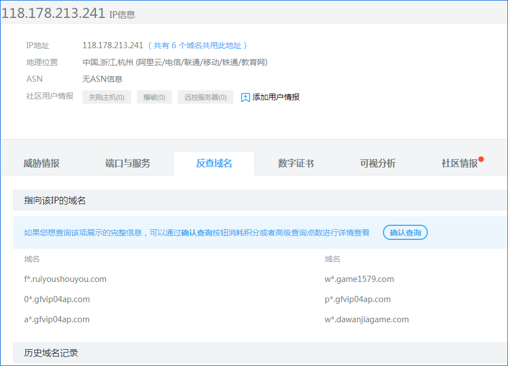Click the 社区用户情报 label
This screenshot has height=366, width=508.
coord(50,96)
